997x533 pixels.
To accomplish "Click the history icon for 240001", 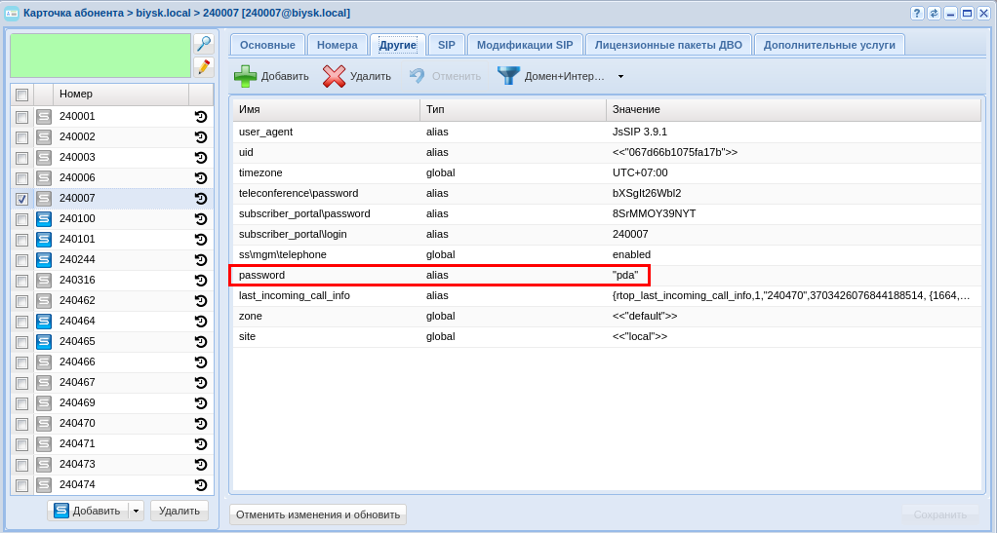I will click(201, 117).
